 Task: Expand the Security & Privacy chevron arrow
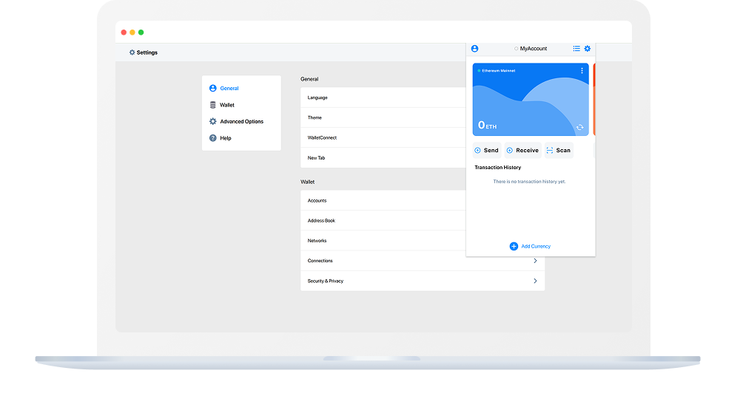[535, 281]
